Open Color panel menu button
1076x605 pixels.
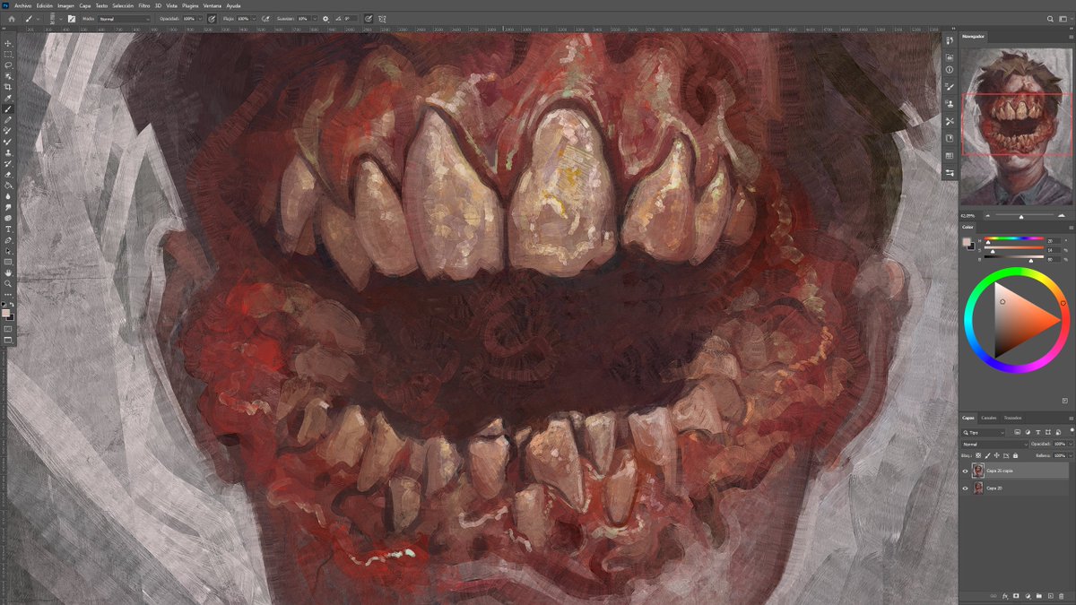(1071, 228)
